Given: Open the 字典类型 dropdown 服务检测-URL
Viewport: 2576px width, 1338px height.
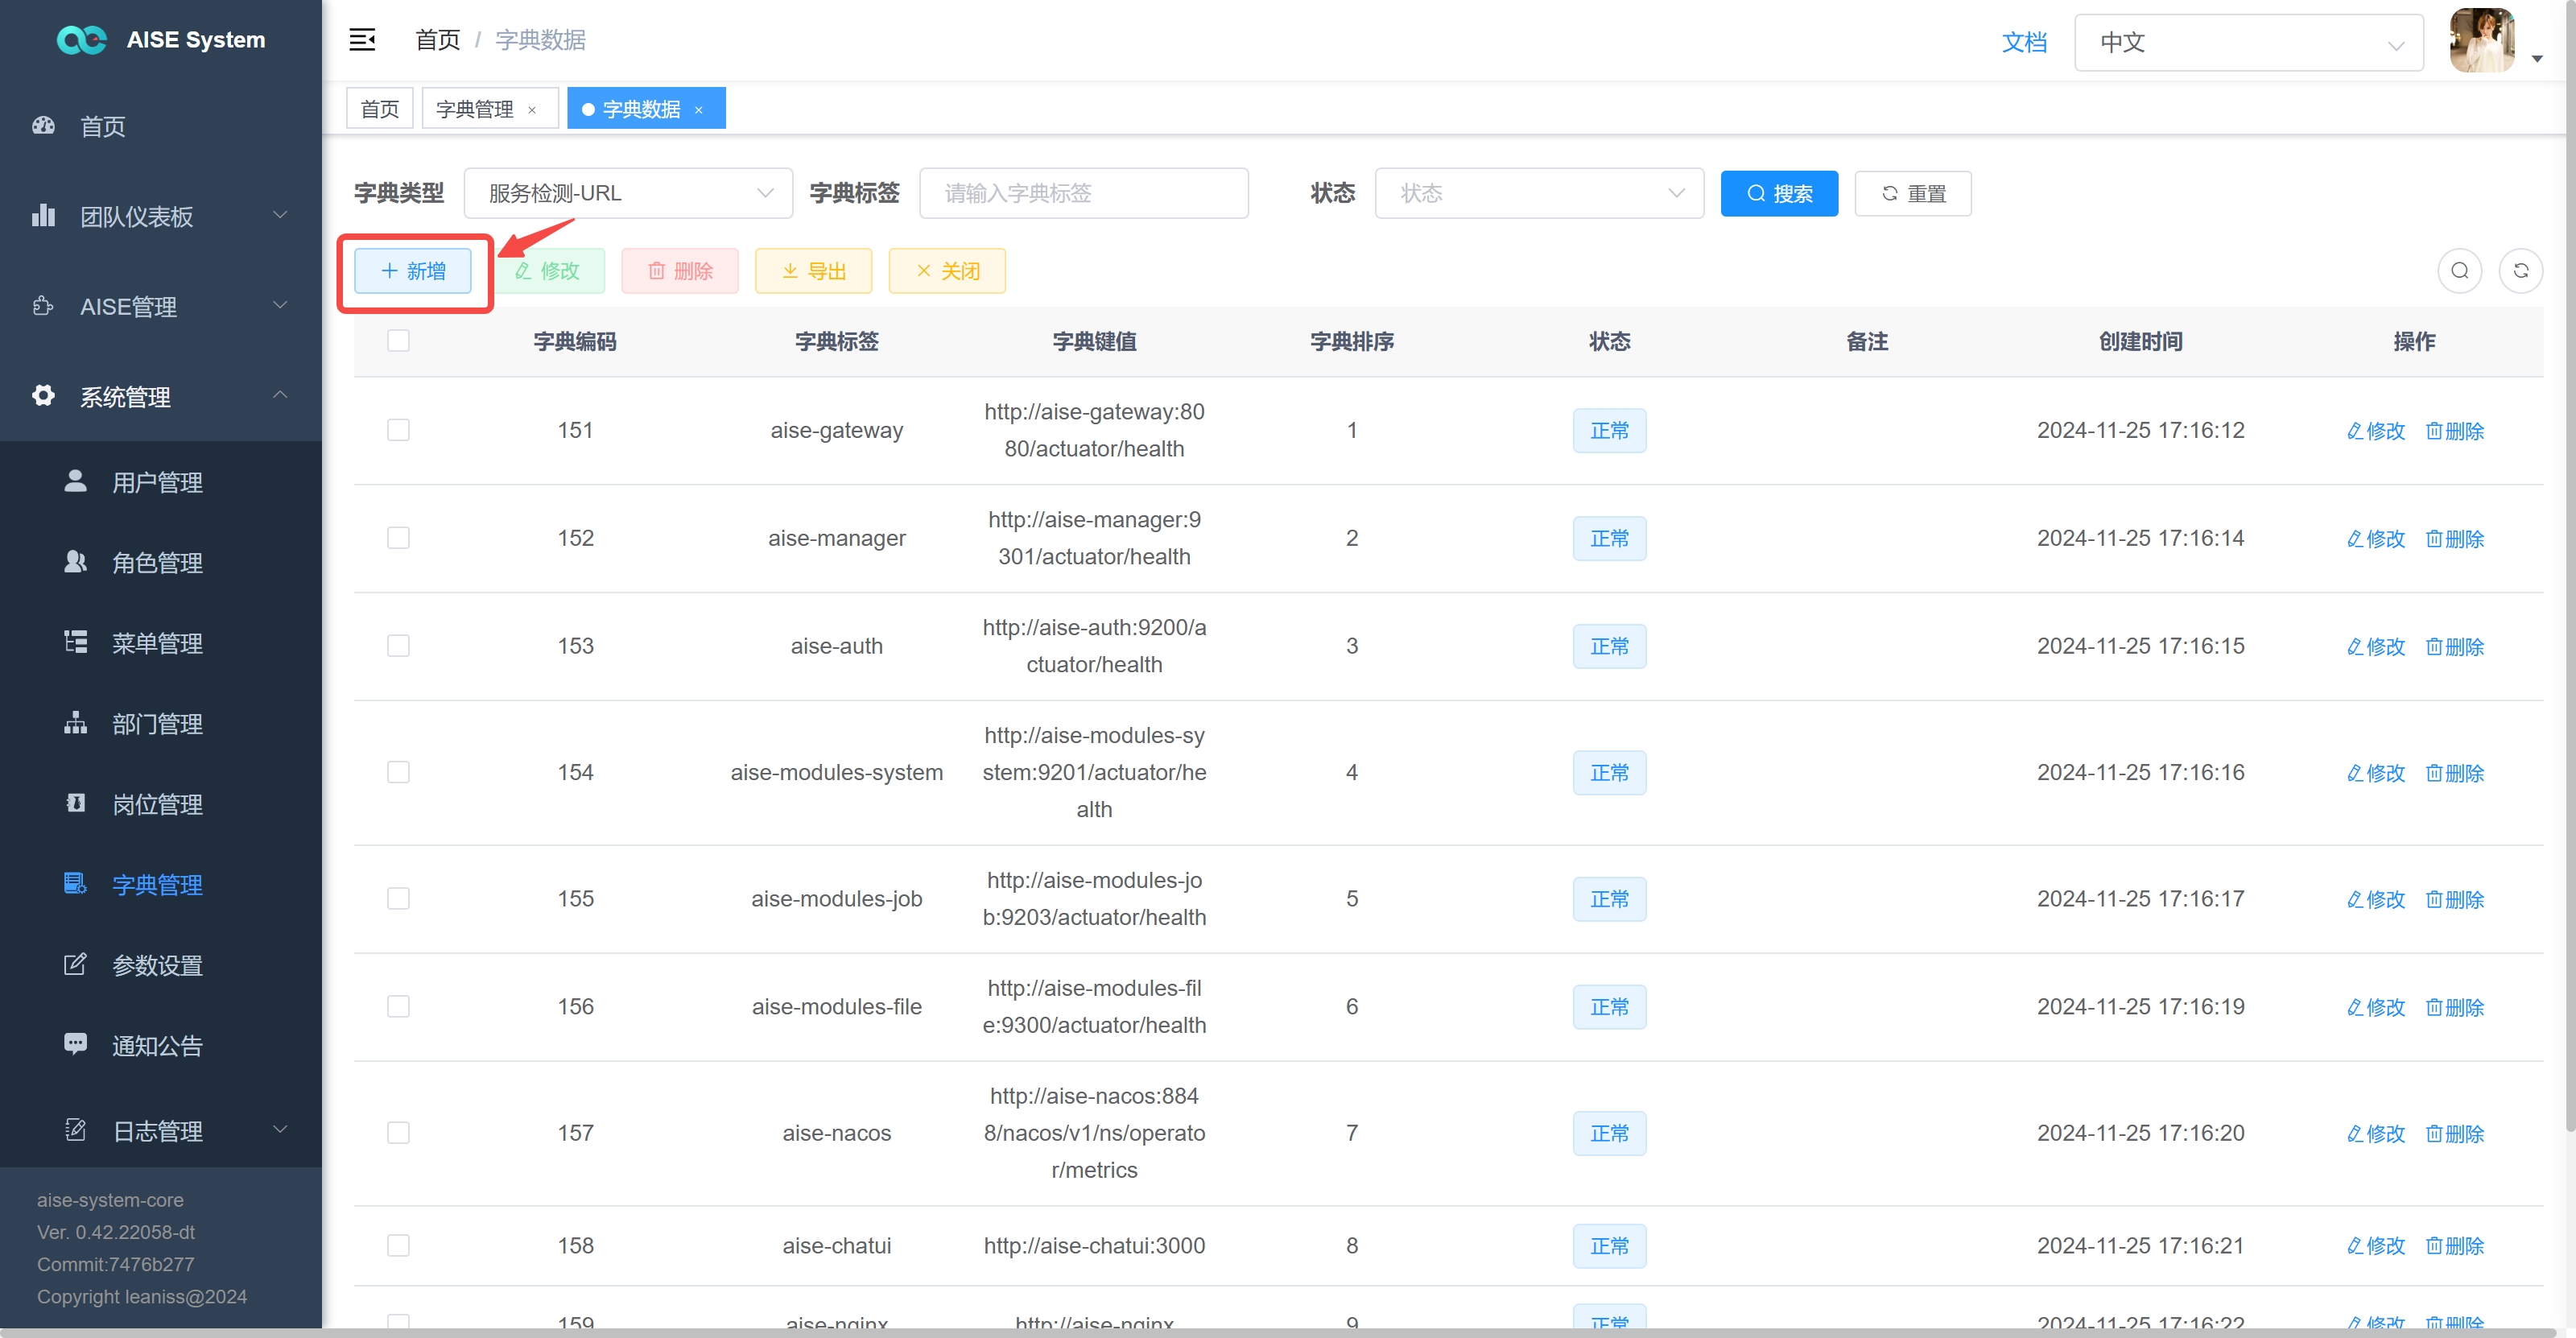Looking at the screenshot, I should click(628, 193).
